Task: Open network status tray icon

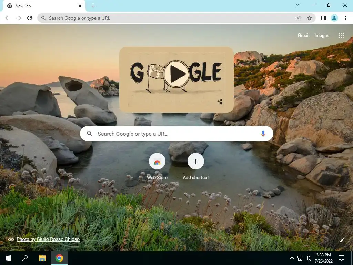Action: coord(300,258)
